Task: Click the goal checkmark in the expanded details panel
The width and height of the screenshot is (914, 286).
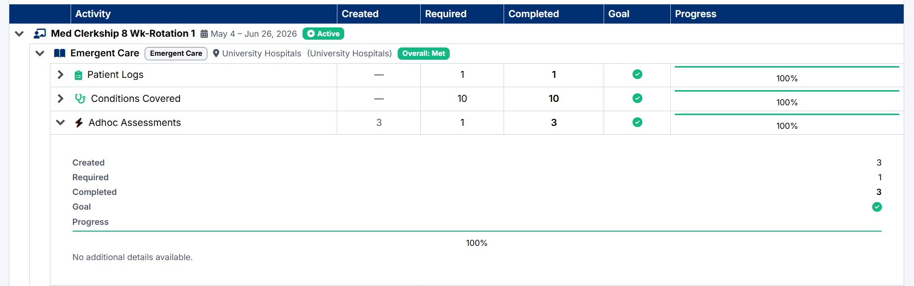Action: 877,207
